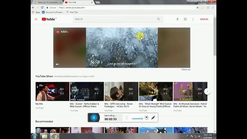Open Chrome's three-dot customize menu
This screenshot has width=247, height=139.
pos(213,8)
